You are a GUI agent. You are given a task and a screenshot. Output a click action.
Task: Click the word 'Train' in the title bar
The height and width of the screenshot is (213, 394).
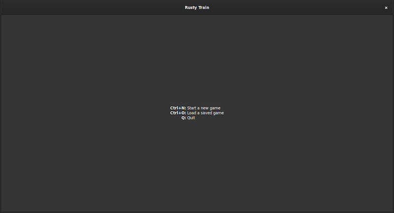(x=204, y=7)
